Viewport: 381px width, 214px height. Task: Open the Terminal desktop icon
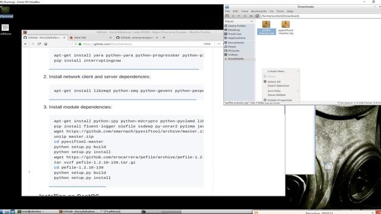point(5,12)
